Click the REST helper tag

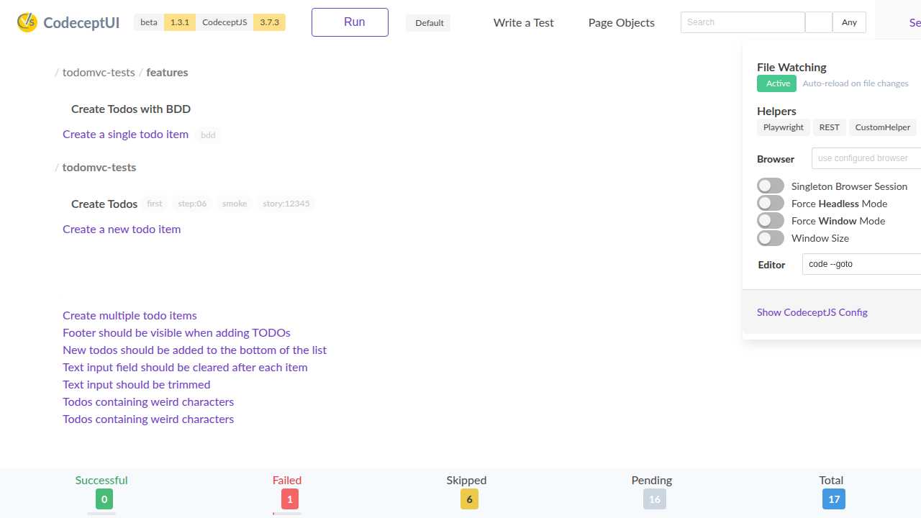830,127
